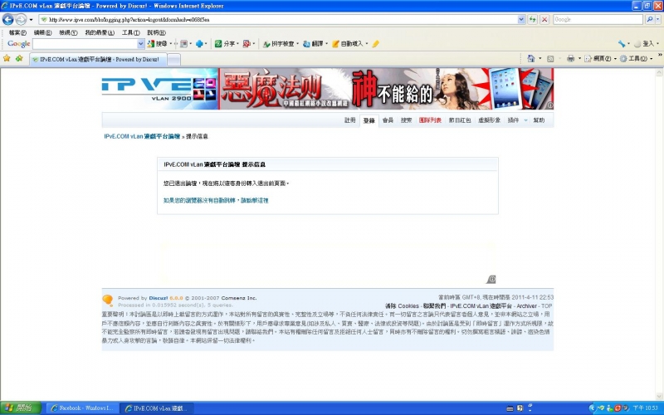The image size is (664, 415).
Task: Click the Google search box at top right
Action: (x=598, y=19)
